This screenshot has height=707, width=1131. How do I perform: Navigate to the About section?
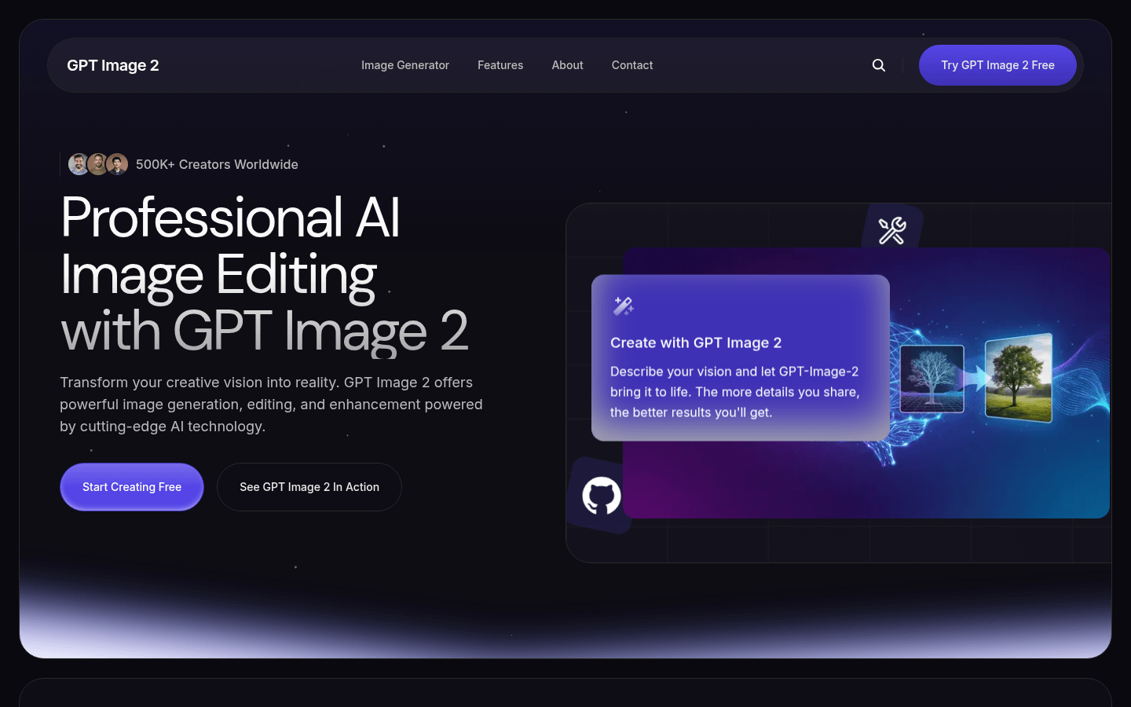[x=567, y=65]
